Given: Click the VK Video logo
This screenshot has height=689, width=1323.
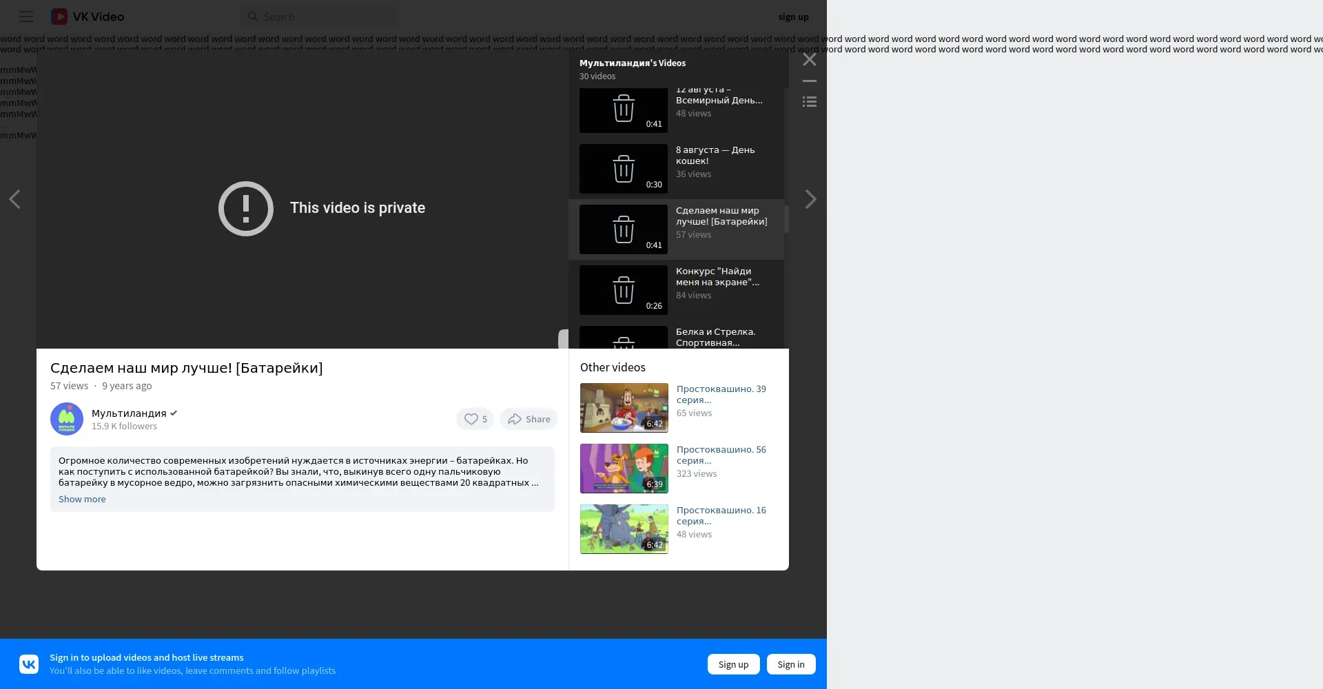Looking at the screenshot, I should 88,17.
